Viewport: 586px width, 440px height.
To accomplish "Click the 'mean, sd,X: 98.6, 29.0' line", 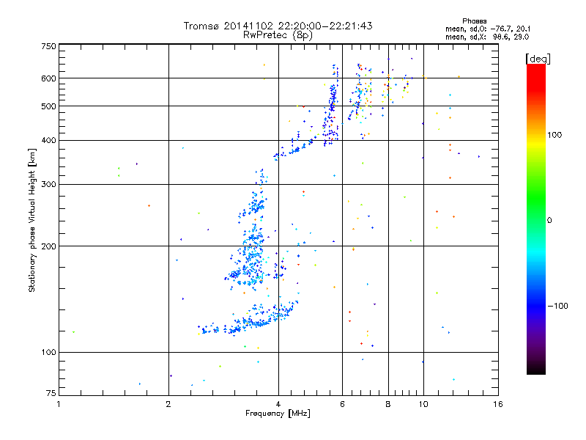I will pyautogui.click(x=487, y=37).
